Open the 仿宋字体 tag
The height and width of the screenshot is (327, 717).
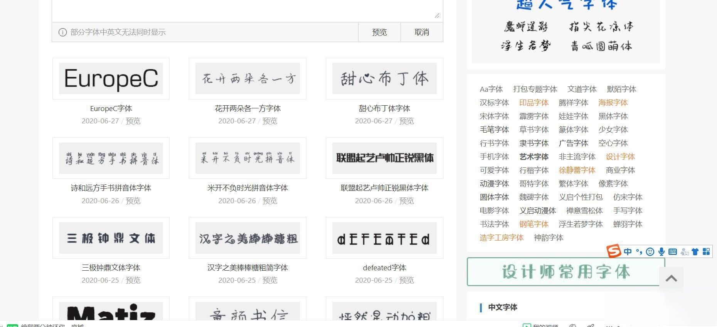(628, 197)
